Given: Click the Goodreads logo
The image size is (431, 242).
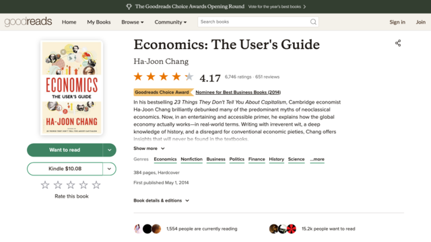Looking at the screenshot, I should pyautogui.click(x=28, y=22).
